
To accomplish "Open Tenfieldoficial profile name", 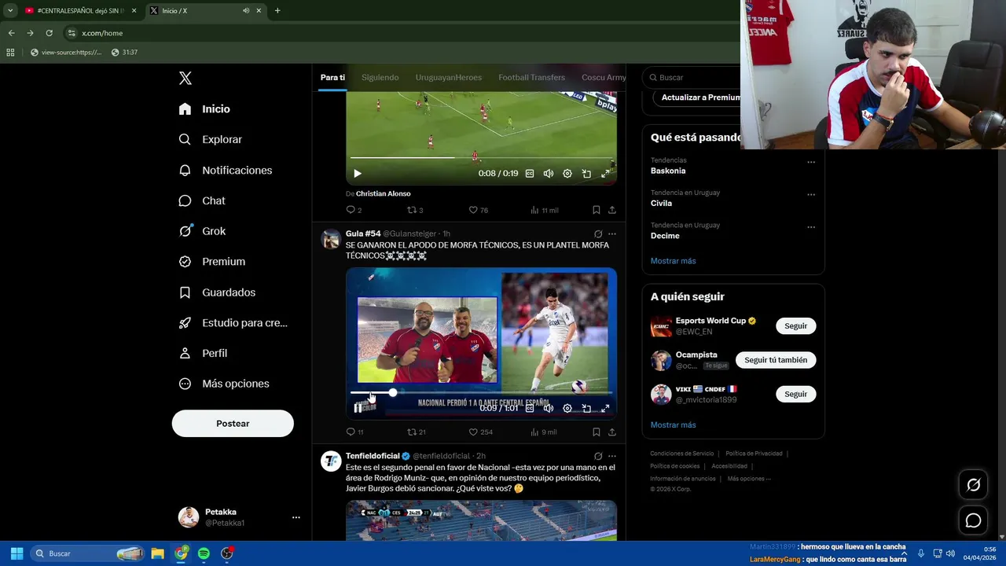I will coord(373,456).
